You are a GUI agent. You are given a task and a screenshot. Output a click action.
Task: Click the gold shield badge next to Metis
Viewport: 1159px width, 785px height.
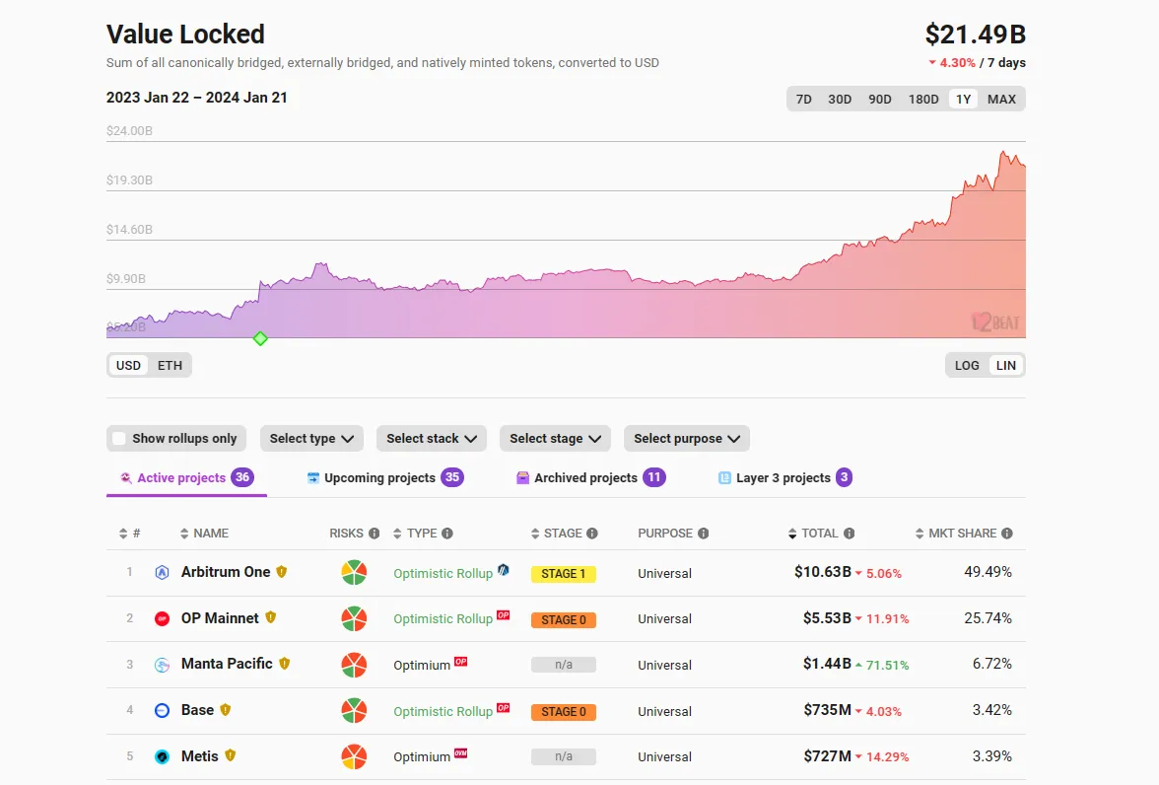pyautogui.click(x=231, y=755)
